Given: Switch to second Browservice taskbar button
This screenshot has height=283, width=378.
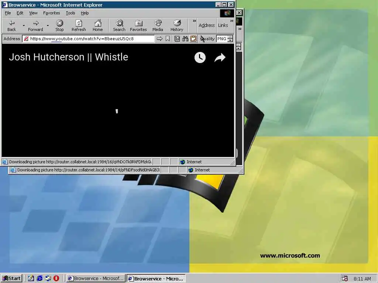Looking at the screenshot, I should point(156,279).
